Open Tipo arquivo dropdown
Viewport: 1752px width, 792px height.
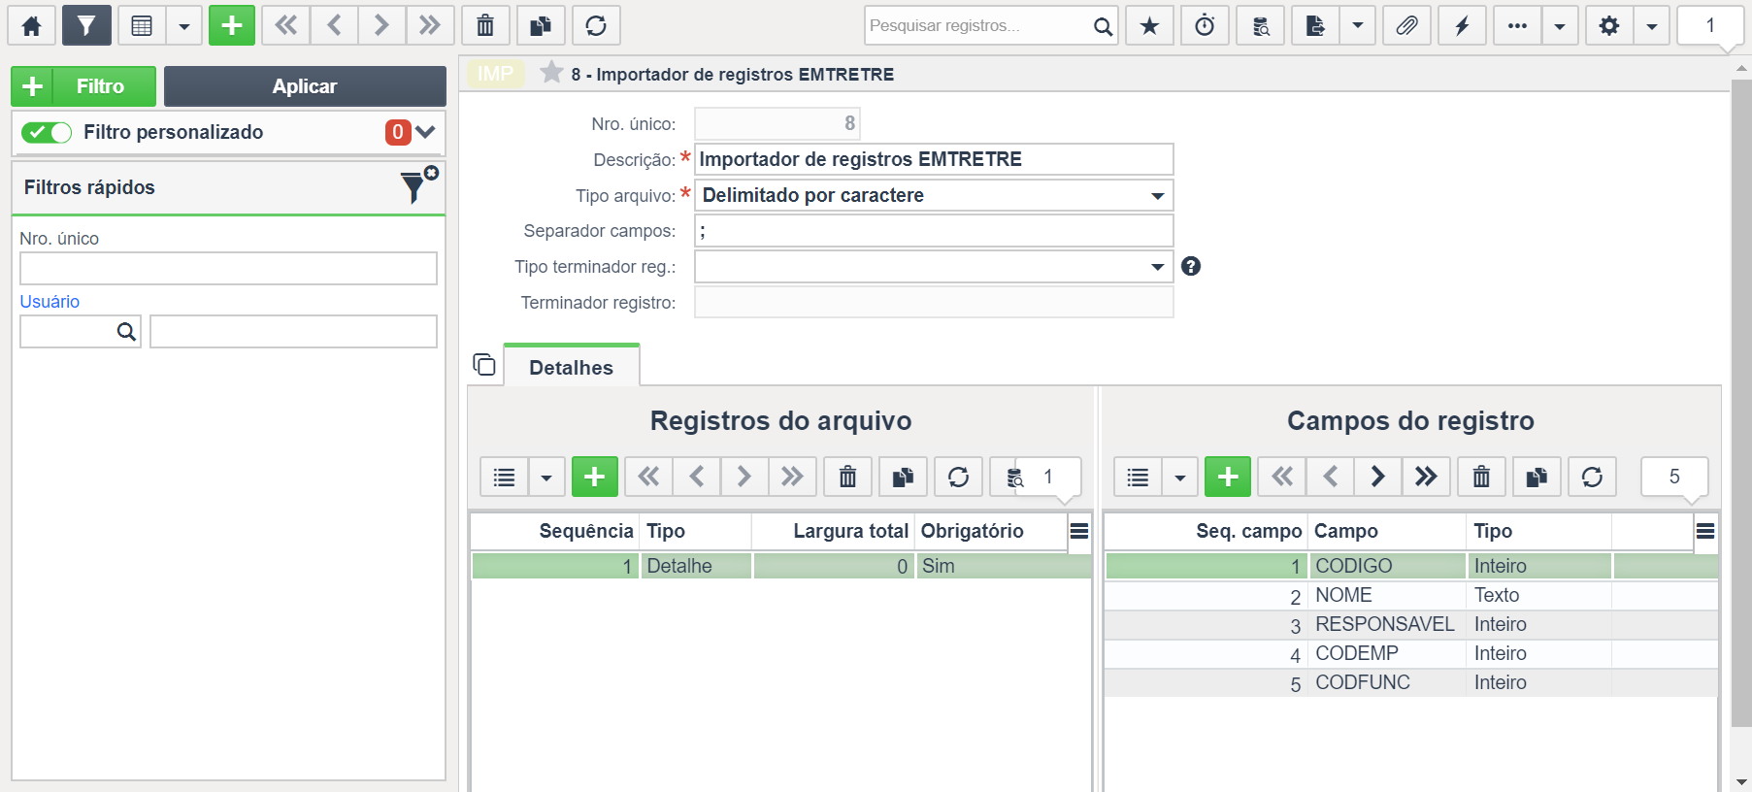(x=934, y=195)
